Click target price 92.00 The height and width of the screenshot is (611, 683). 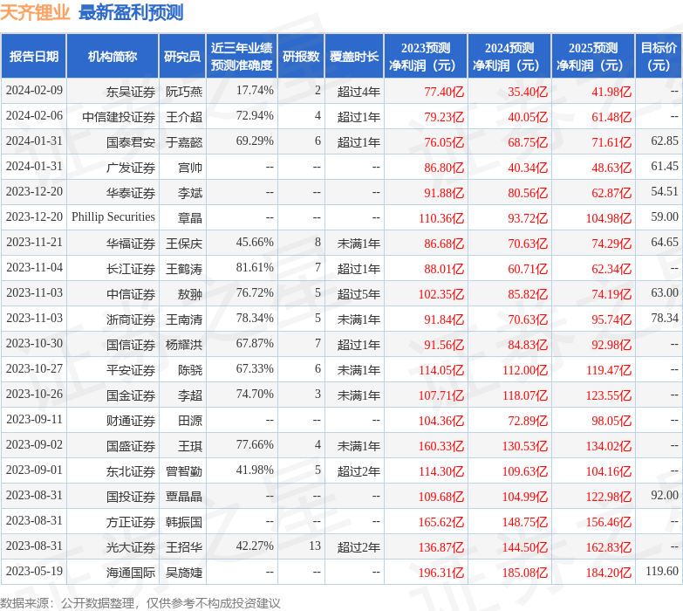[x=665, y=495]
